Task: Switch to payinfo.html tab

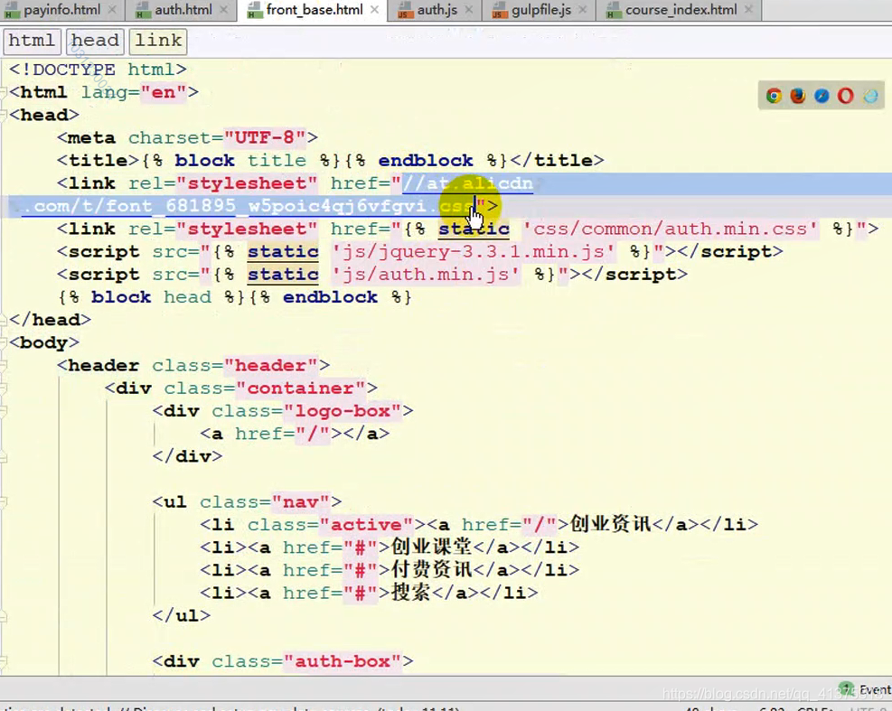Action: coord(61,10)
